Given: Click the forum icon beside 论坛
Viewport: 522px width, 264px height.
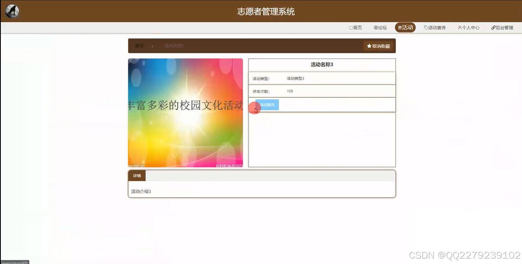Looking at the screenshot, I should point(376,28).
